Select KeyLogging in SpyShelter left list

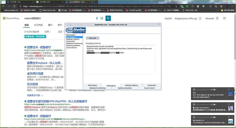click(74, 37)
